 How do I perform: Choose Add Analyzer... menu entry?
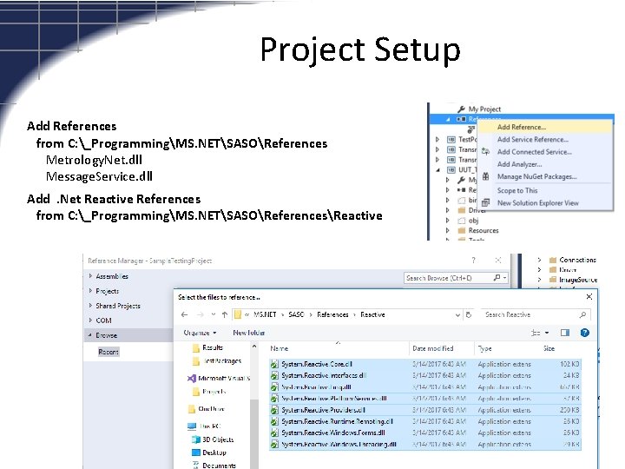[519, 164]
